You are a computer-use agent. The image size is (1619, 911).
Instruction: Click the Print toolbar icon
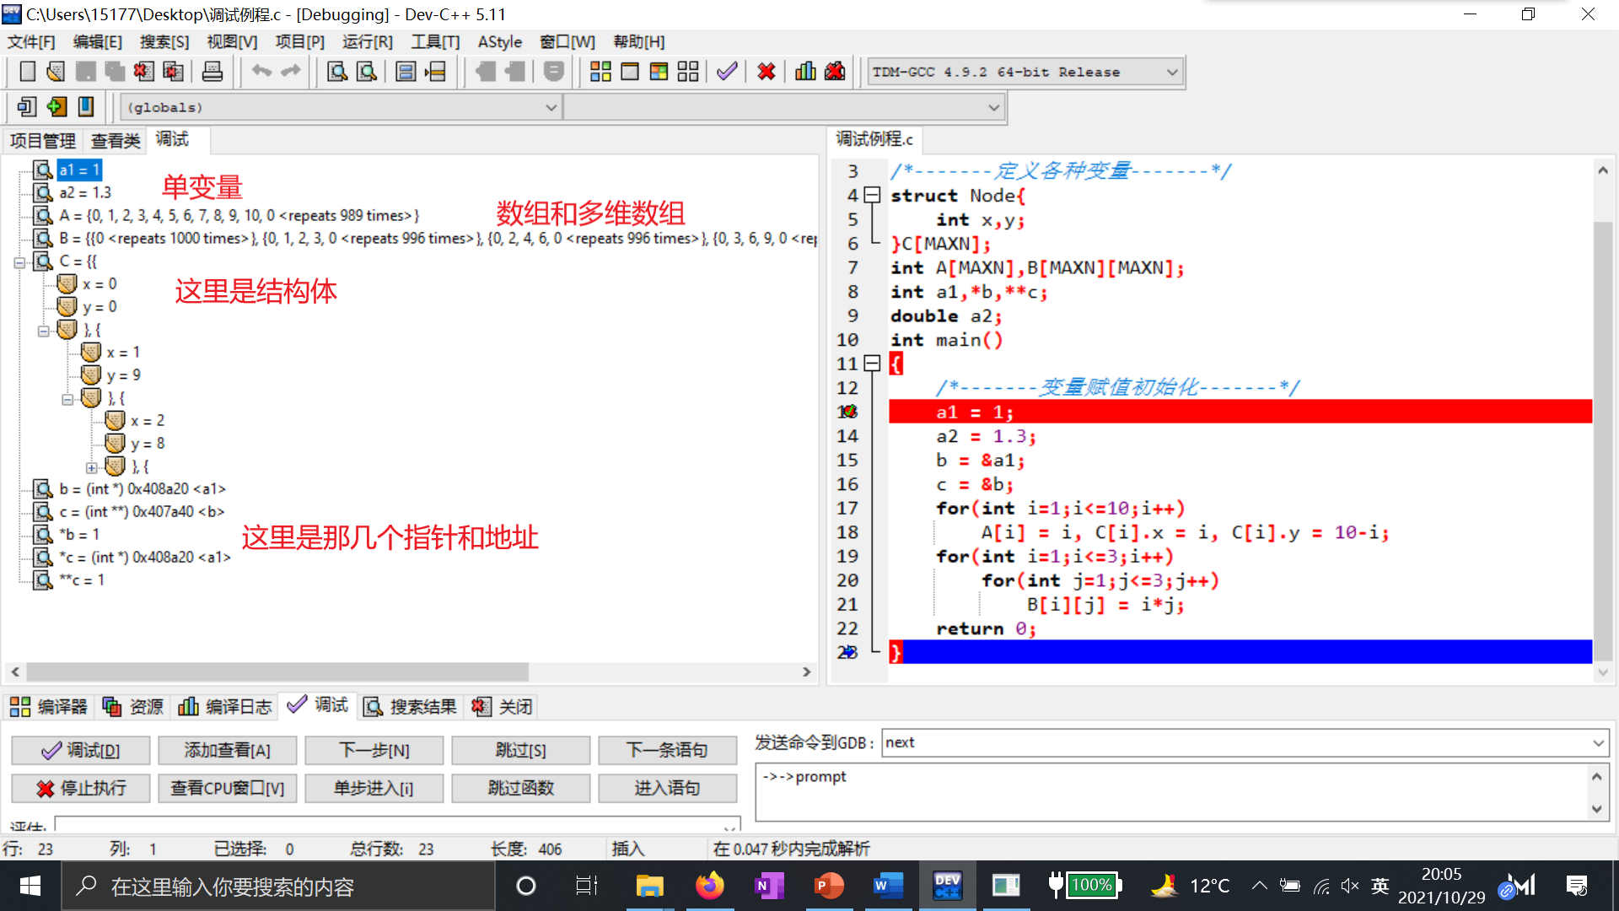(212, 72)
